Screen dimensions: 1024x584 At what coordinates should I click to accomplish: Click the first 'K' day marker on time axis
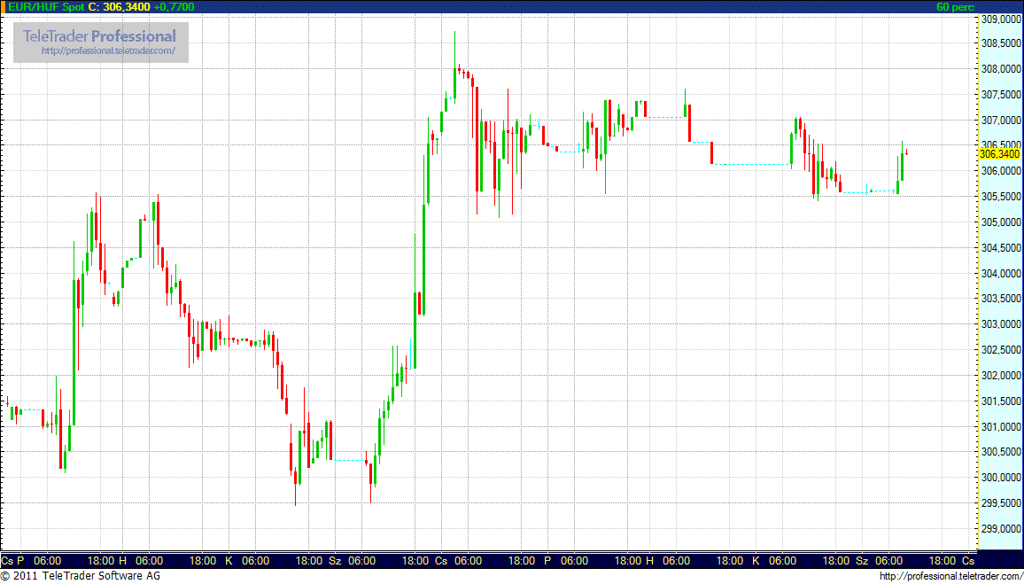pos(229,561)
